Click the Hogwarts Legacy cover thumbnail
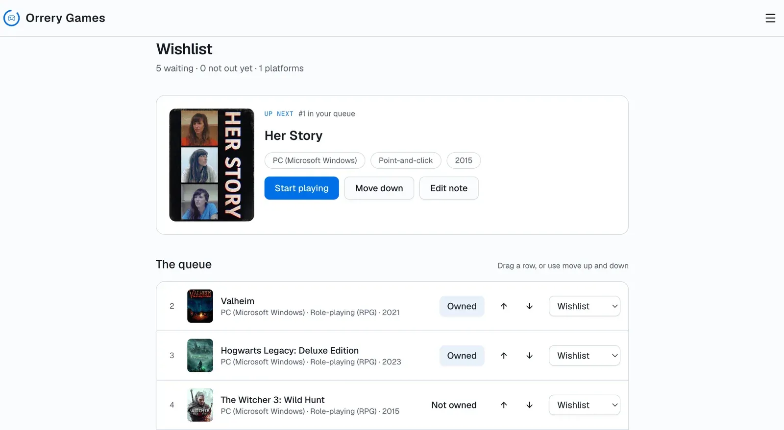The height and width of the screenshot is (430, 784). (x=200, y=356)
